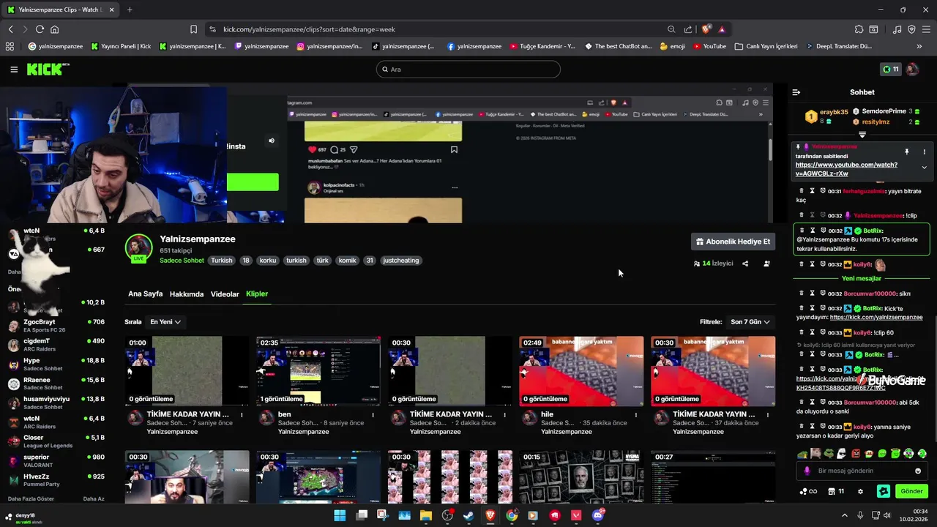Open emoji picker in chat input
Image resolution: width=937 pixels, height=527 pixels.
click(x=918, y=471)
